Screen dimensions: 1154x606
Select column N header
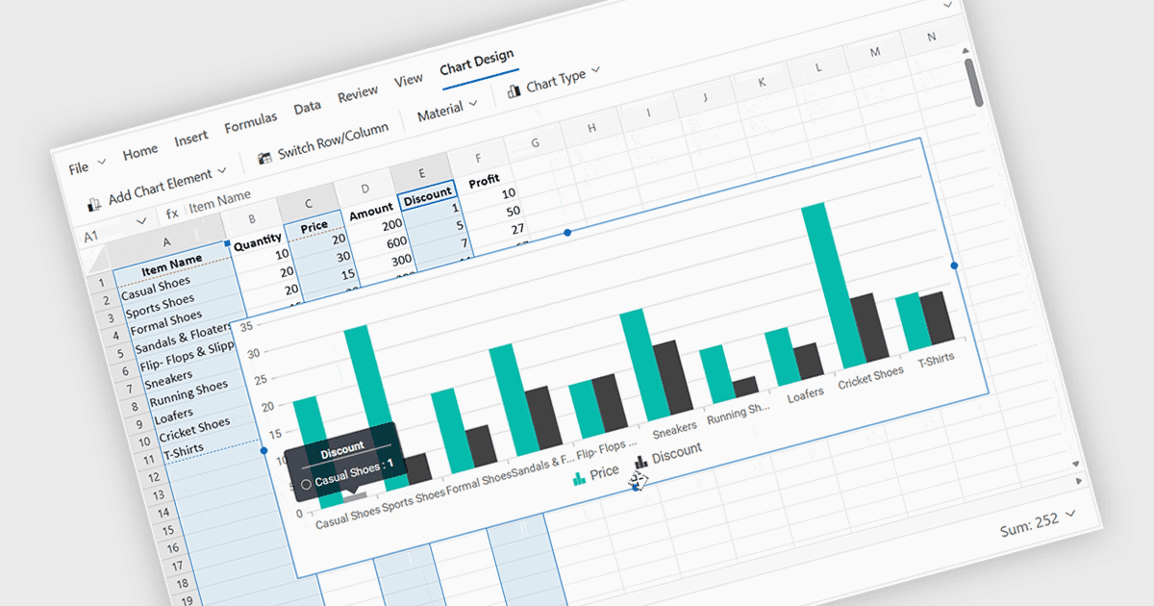pos(931,38)
